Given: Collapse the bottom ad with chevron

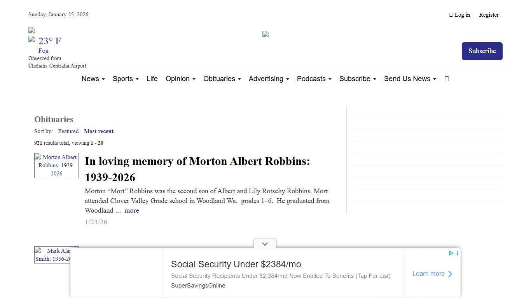Looking at the screenshot, I should [265, 244].
